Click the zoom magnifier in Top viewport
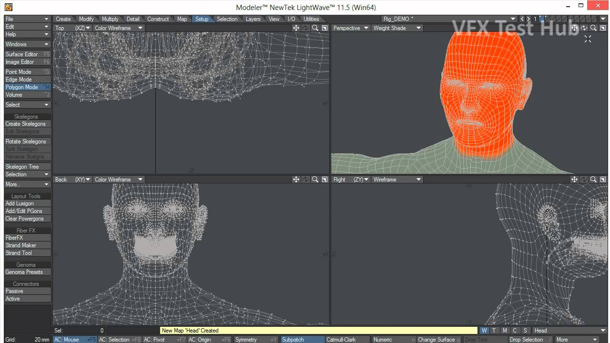This screenshot has height=343, width=610. coord(315,28)
